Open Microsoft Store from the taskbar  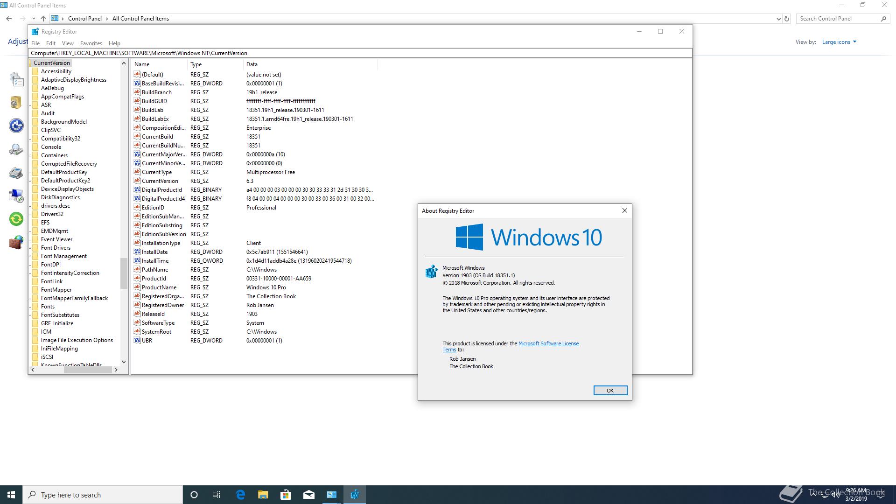(286, 495)
